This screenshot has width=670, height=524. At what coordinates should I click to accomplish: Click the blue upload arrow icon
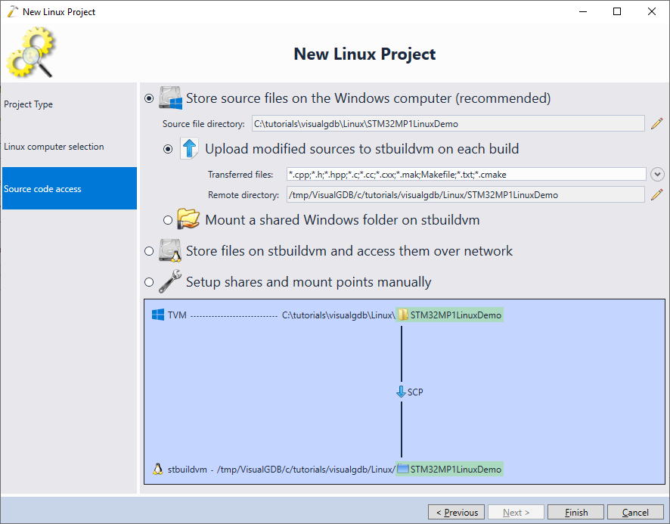coord(189,148)
